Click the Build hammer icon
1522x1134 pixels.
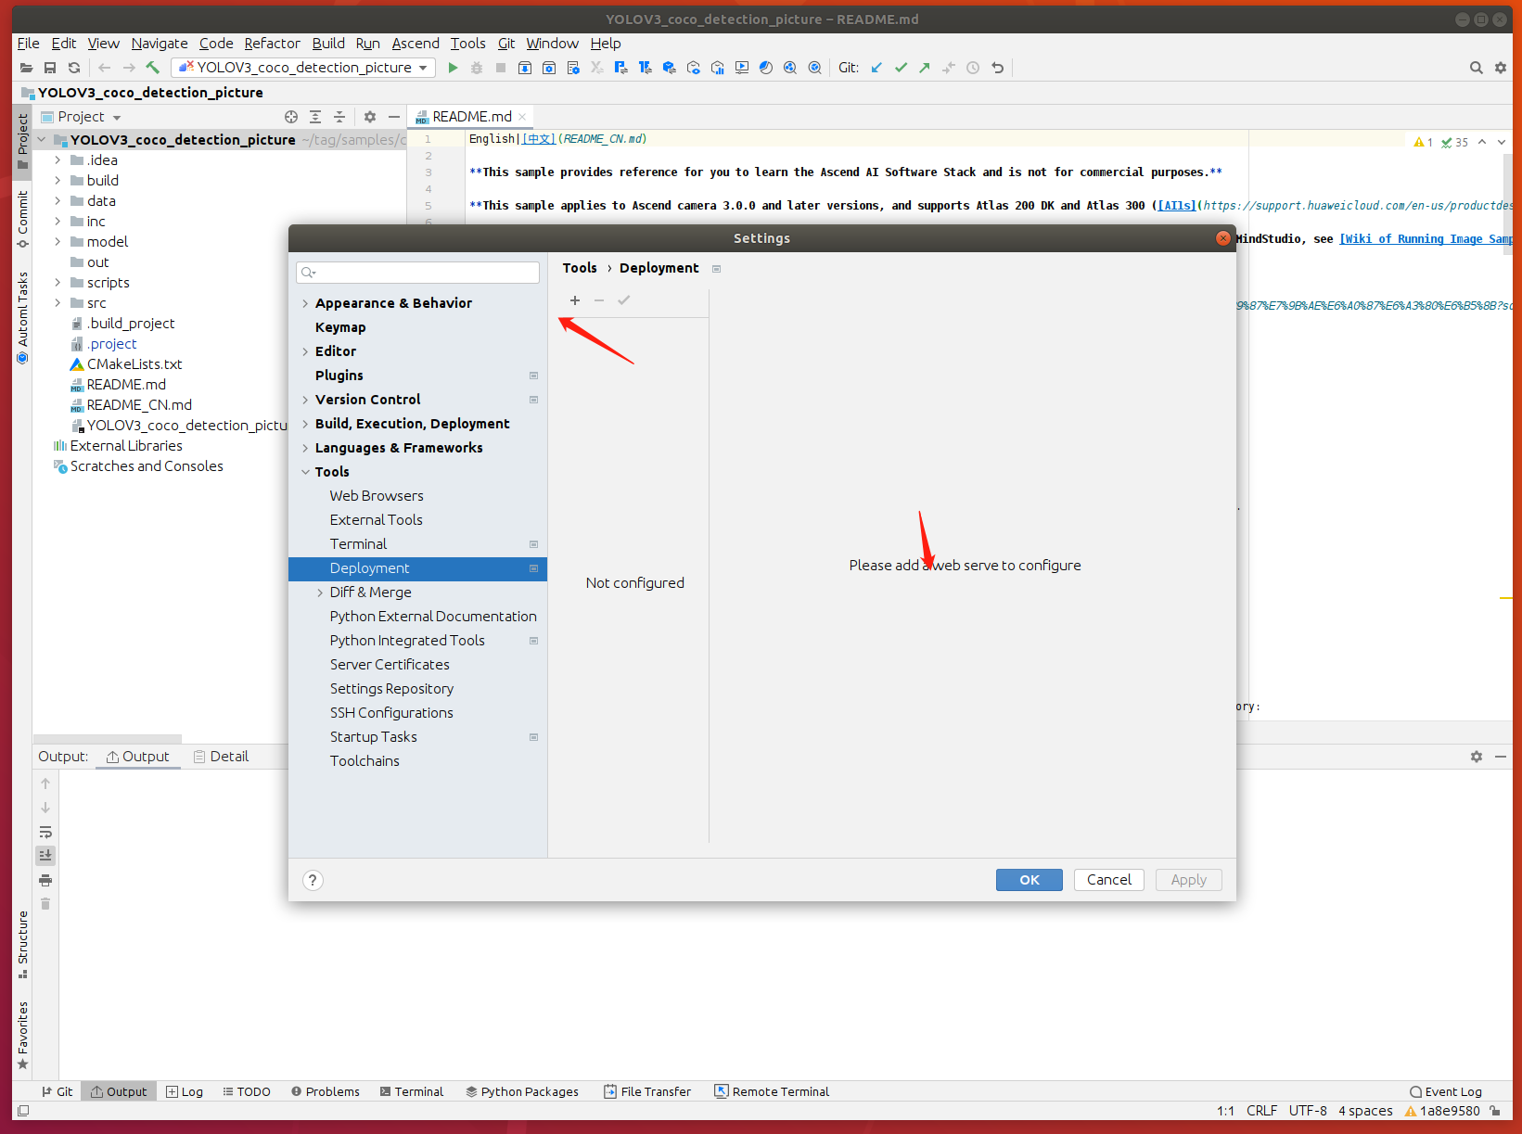(x=153, y=68)
